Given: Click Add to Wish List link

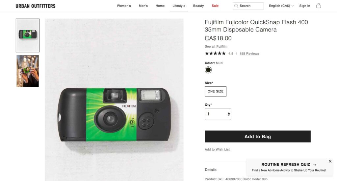Looking at the screenshot, I should coord(217,149).
